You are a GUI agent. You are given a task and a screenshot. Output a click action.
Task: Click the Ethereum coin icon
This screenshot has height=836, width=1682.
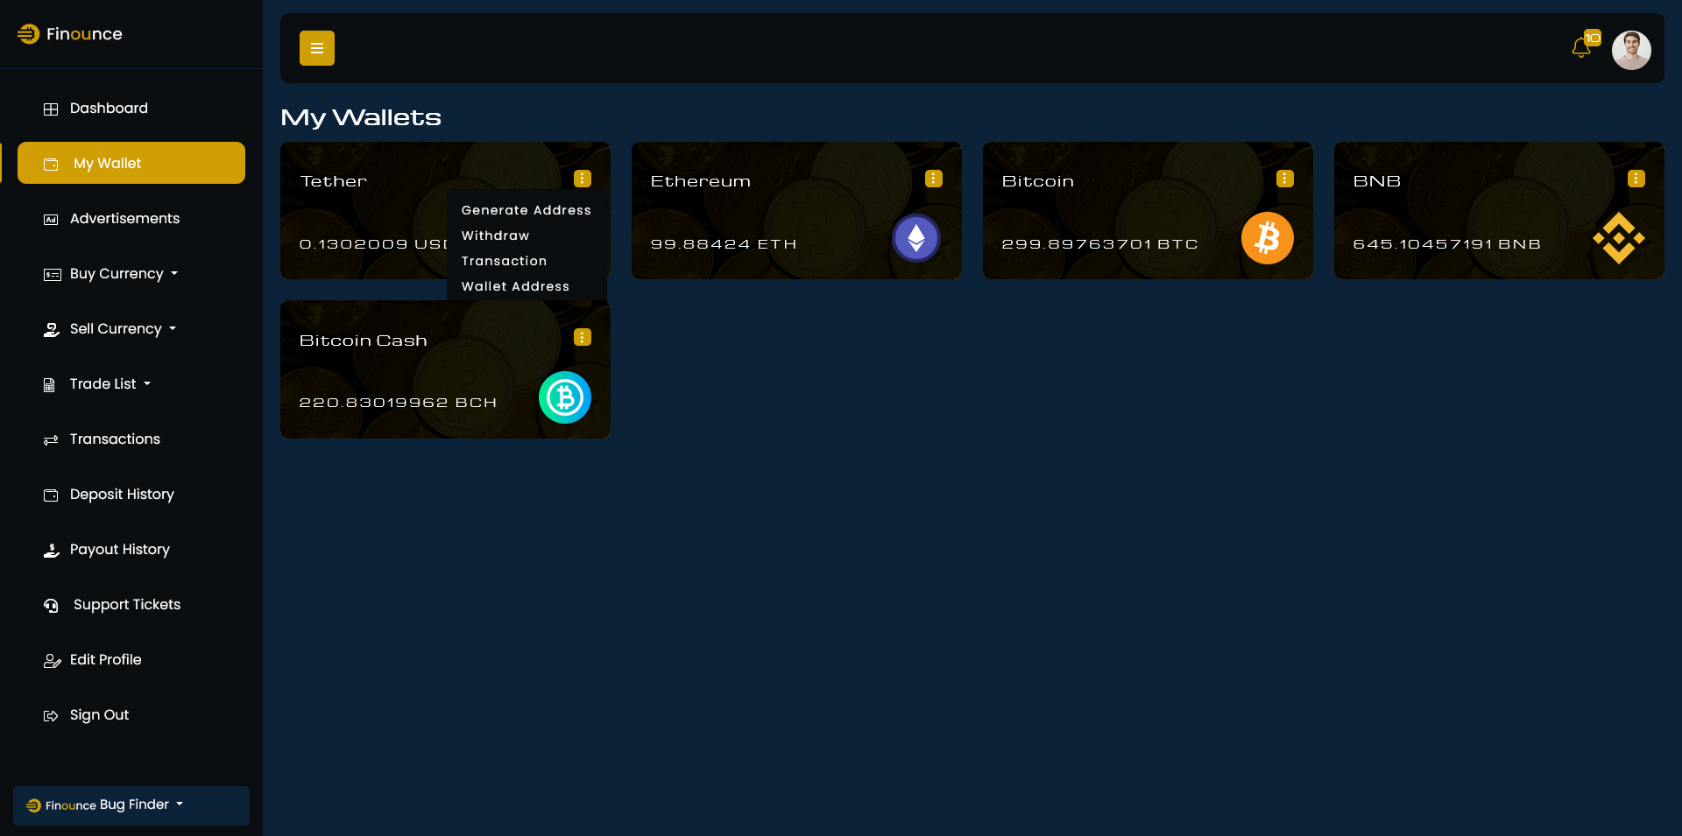tap(916, 238)
